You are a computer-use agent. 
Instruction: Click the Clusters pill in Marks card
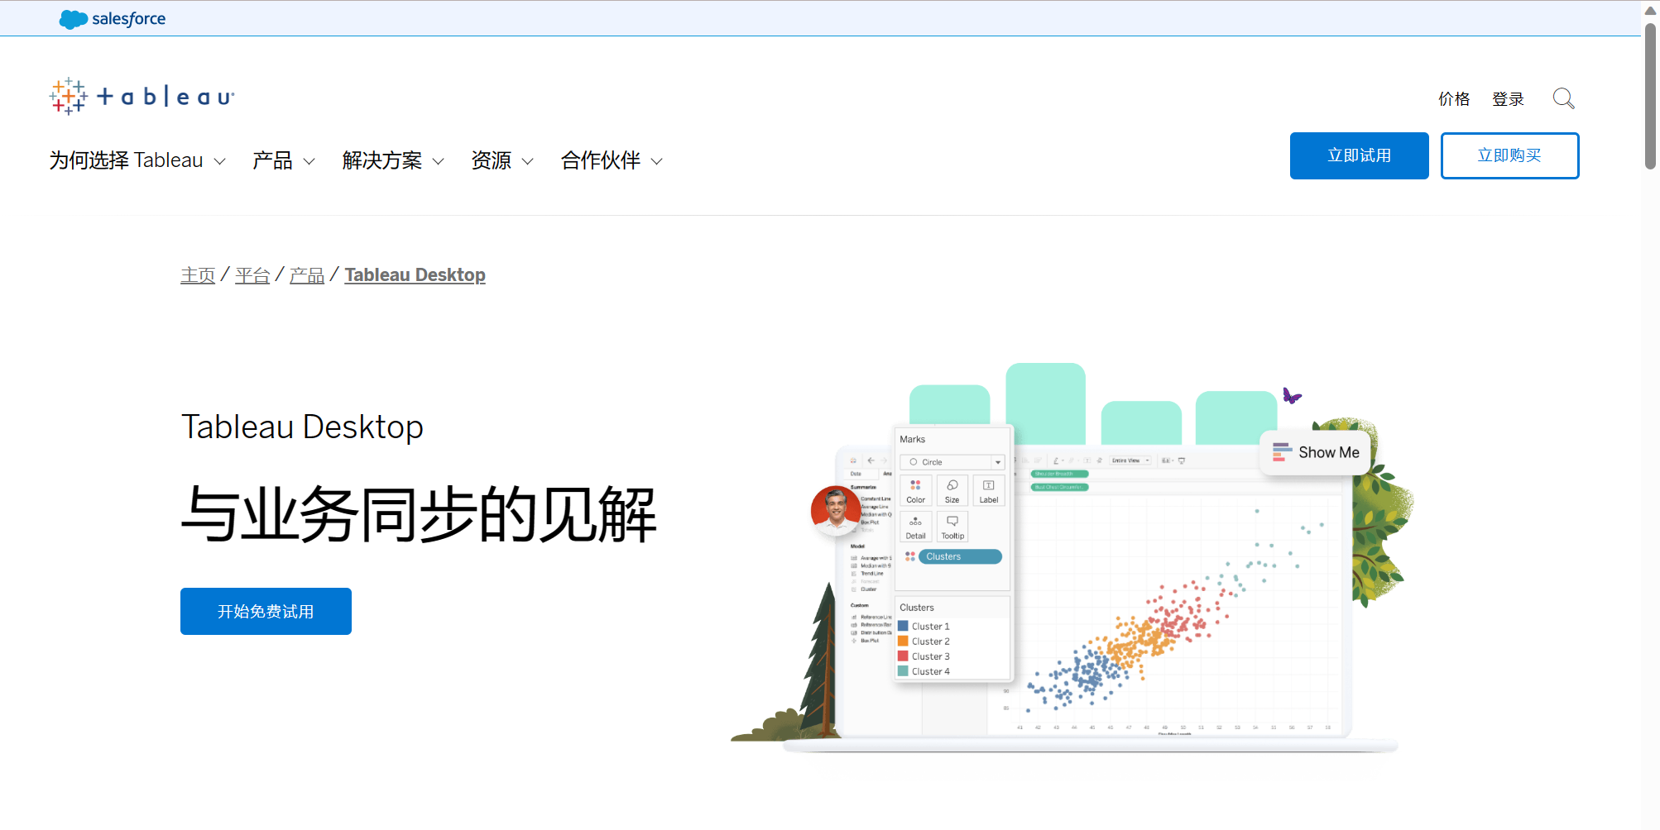tap(960, 556)
